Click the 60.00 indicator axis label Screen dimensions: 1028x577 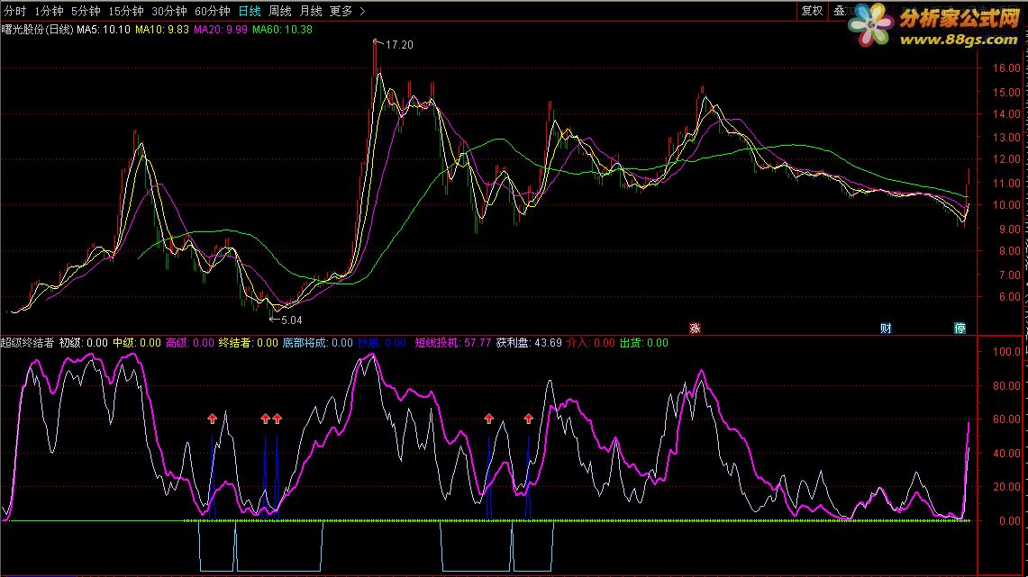point(1006,419)
